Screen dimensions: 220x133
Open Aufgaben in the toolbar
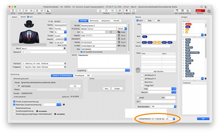click(x=127, y=11)
